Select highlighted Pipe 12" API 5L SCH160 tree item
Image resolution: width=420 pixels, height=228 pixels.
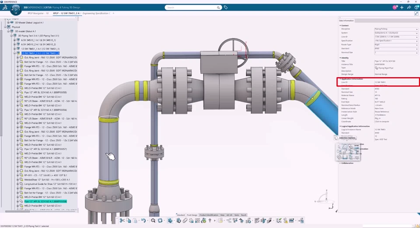45,201
